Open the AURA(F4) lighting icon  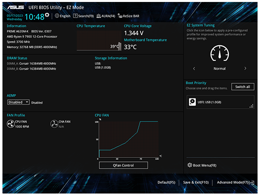98,16
